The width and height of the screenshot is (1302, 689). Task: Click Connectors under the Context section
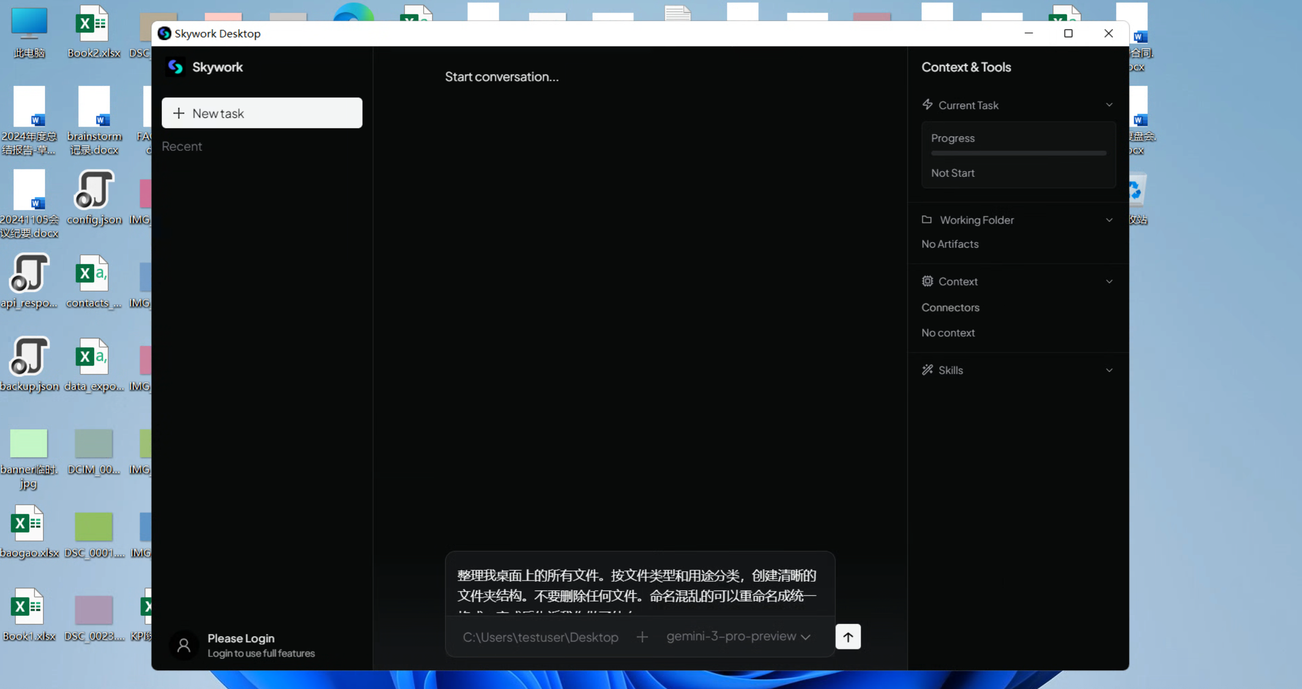pyautogui.click(x=950, y=307)
